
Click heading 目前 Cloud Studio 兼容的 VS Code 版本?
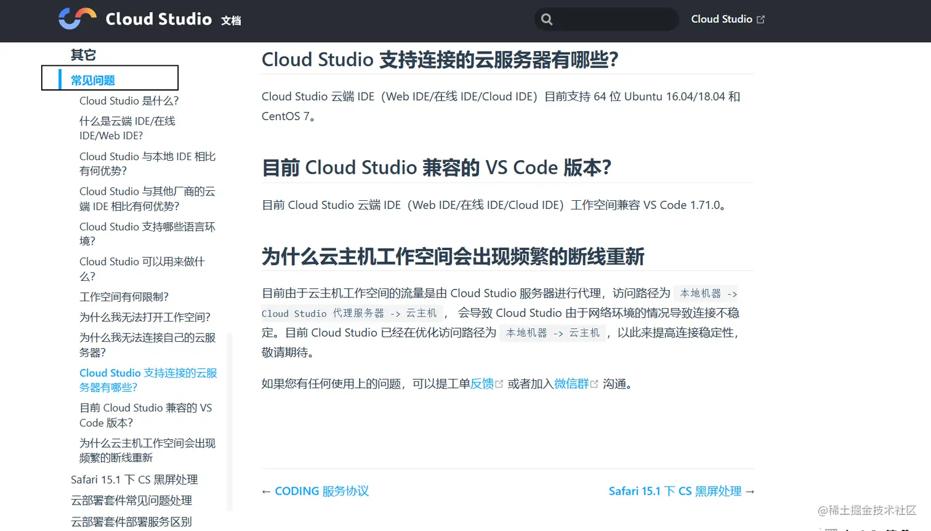pyautogui.click(x=437, y=168)
